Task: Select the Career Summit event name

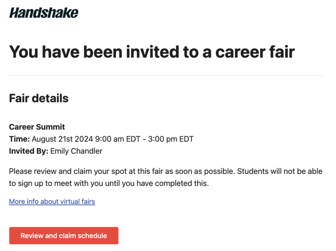Action: point(37,127)
